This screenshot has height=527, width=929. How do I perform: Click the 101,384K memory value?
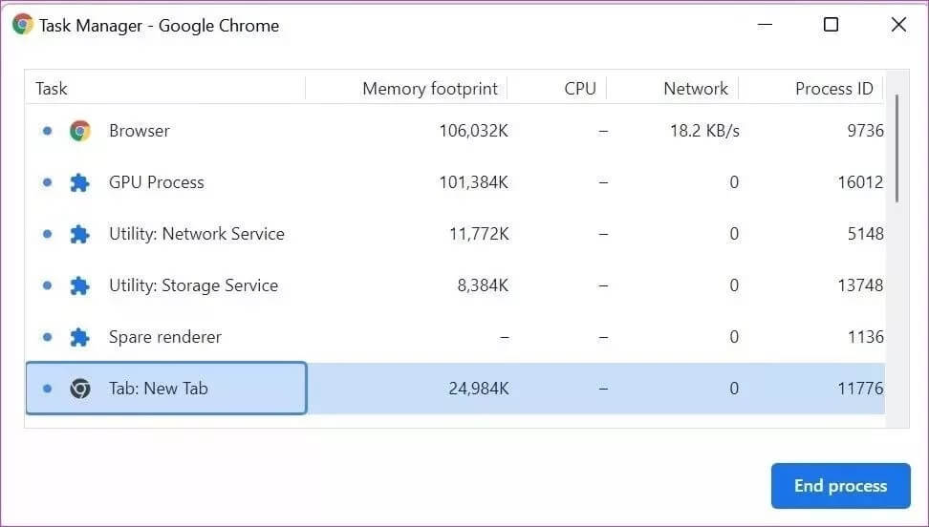473,182
